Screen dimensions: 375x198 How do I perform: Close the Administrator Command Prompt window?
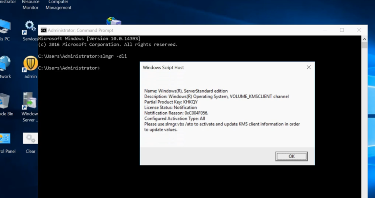tap(359, 30)
